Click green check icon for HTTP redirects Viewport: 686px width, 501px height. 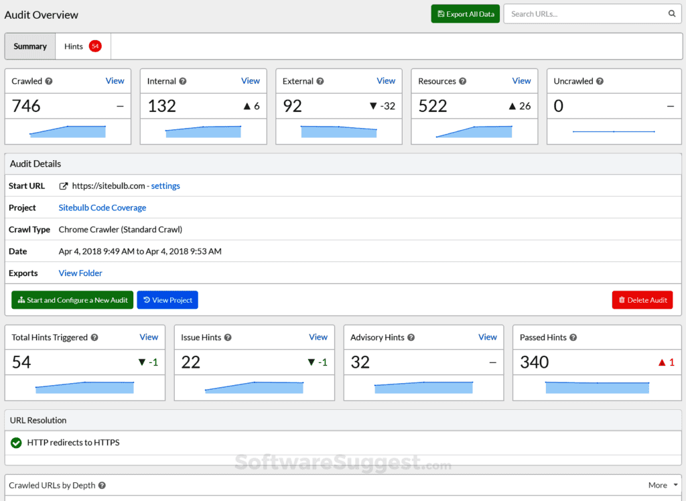(16, 443)
